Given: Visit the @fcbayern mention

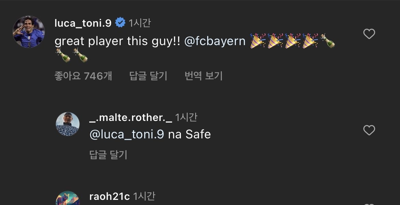Looking at the screenshot, I should click(x=215, y=41).
